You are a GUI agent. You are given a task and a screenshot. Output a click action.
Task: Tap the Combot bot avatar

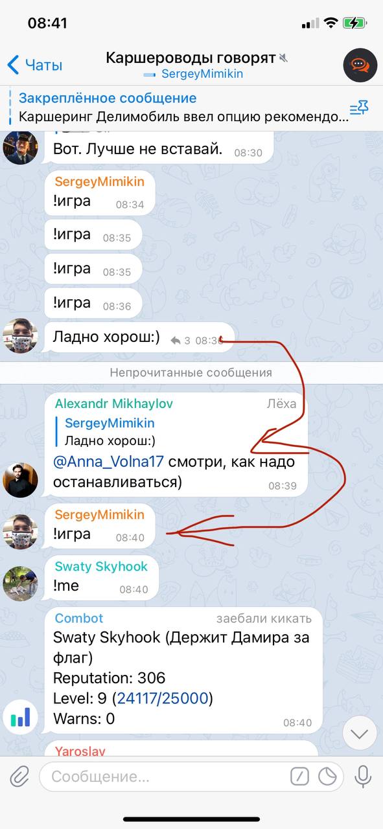20,716
